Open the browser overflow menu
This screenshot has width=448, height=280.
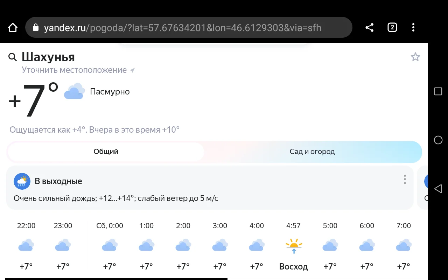point(413,27)
